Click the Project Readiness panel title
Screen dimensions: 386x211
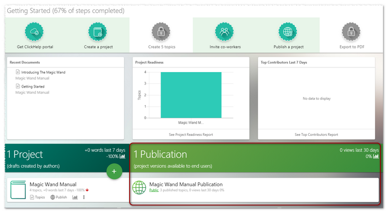149,63
